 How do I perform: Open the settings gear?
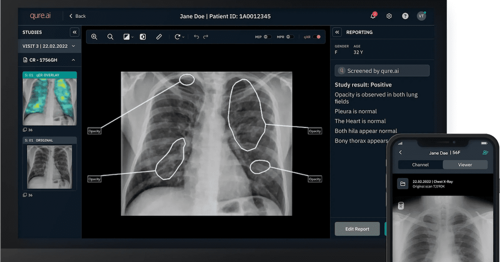pyautogui.click(x=389, y=16)
